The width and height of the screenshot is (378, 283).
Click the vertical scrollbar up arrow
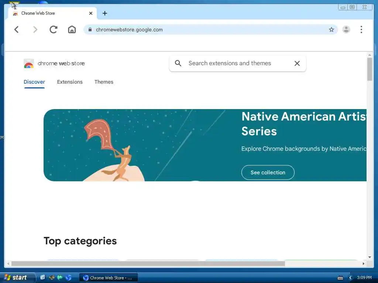pos(370,55)
